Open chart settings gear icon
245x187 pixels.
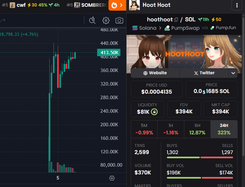click(106, 21)
